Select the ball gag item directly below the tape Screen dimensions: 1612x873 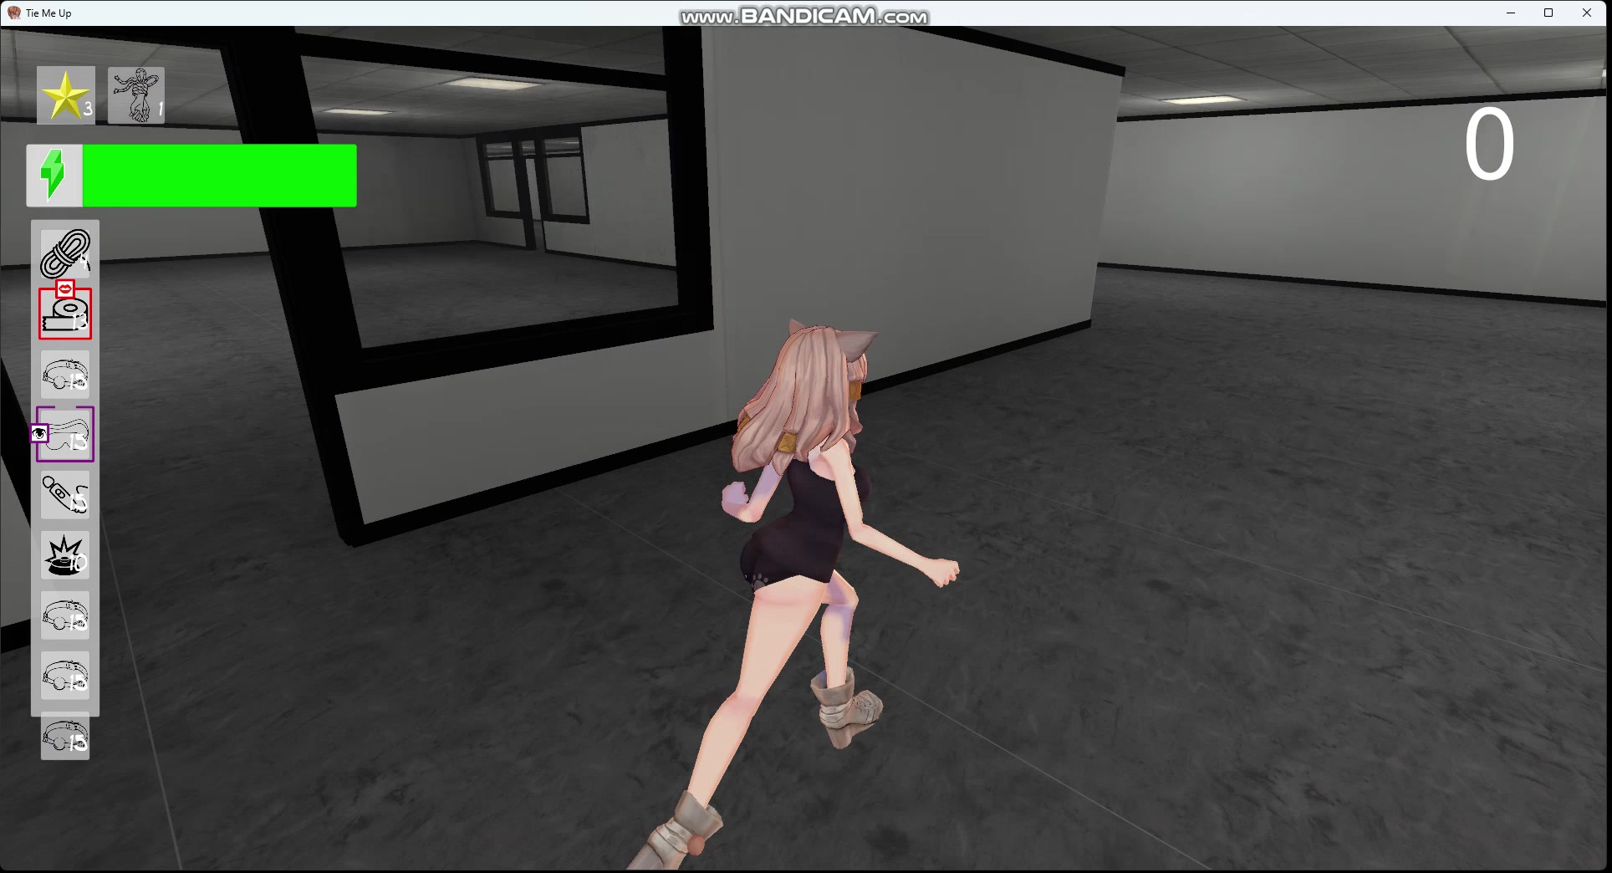(65, 375)
